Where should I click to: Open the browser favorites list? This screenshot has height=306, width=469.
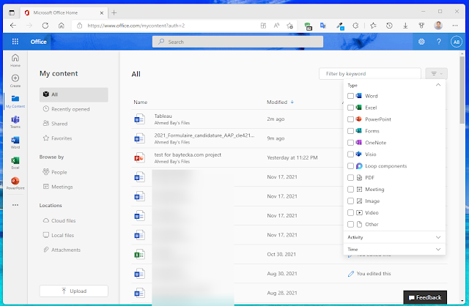pos(373,26)
